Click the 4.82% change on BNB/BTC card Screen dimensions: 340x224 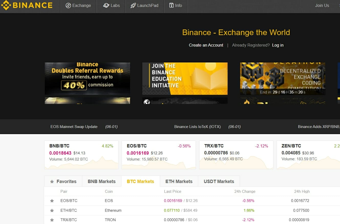click(x=108, y=146)
